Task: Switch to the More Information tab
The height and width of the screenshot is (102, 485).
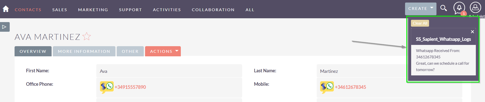Action: point(84,51)
